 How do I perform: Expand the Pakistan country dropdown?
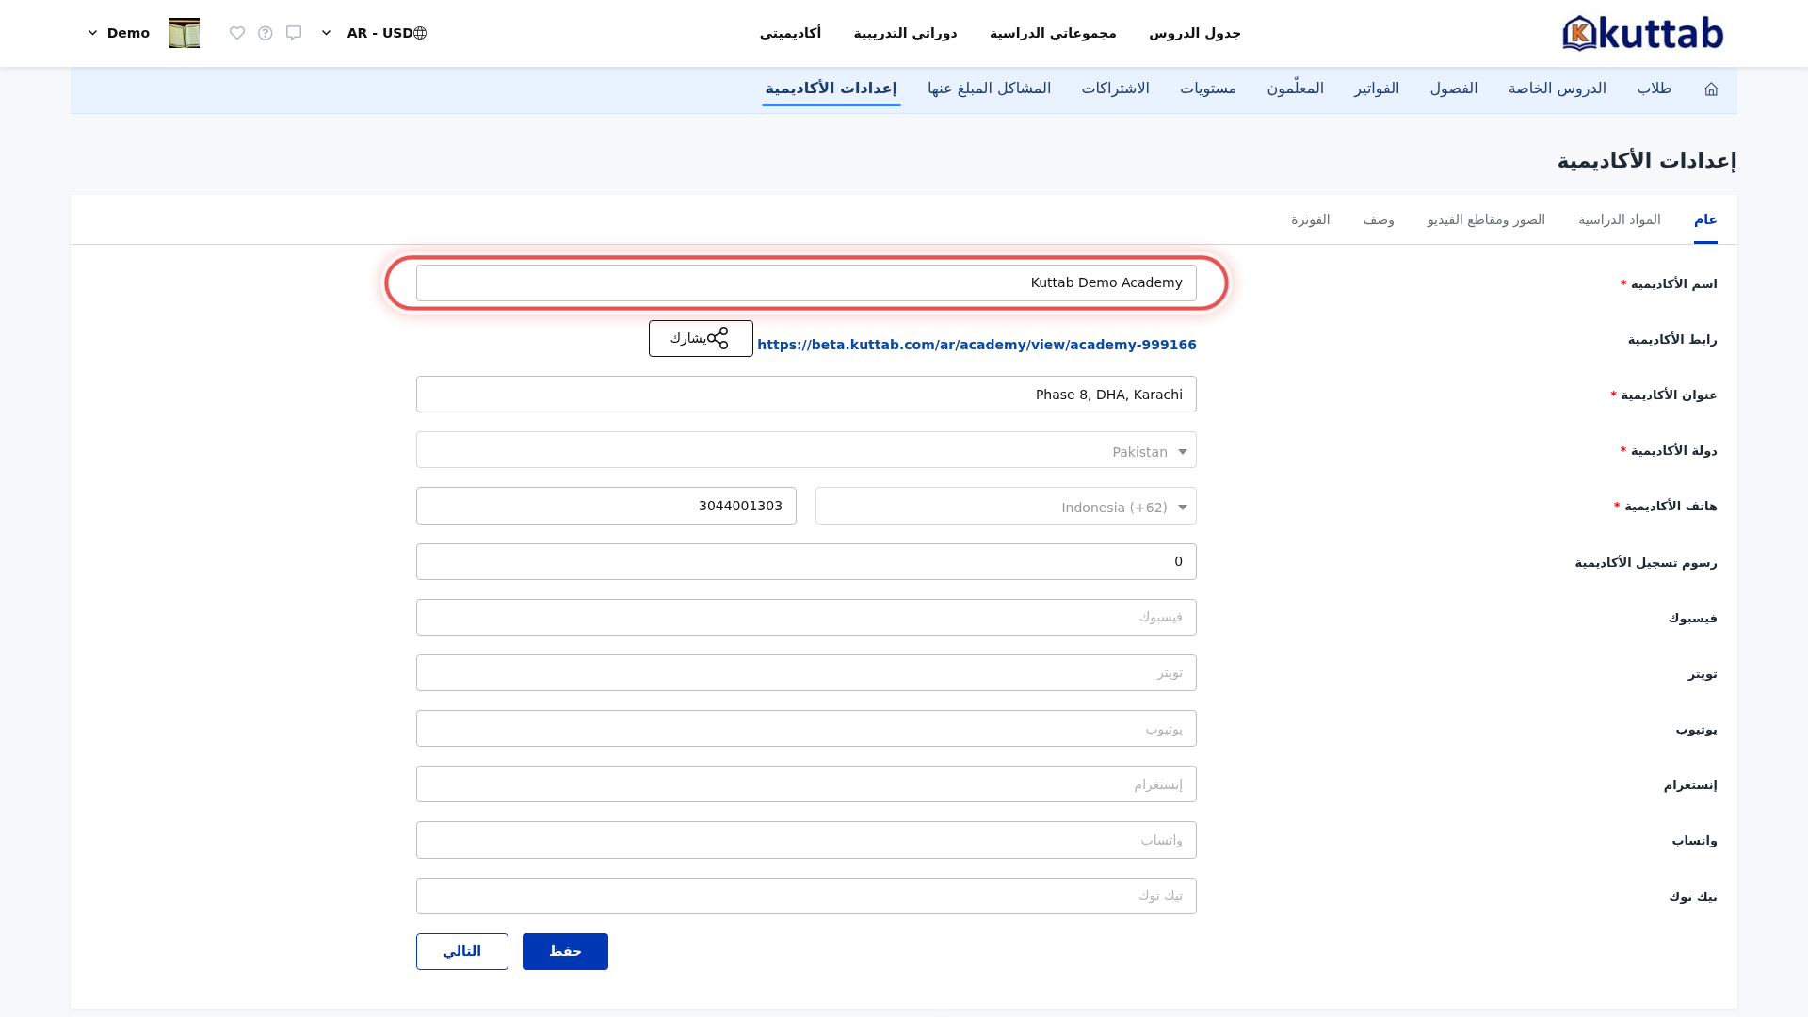pos(806,450)
